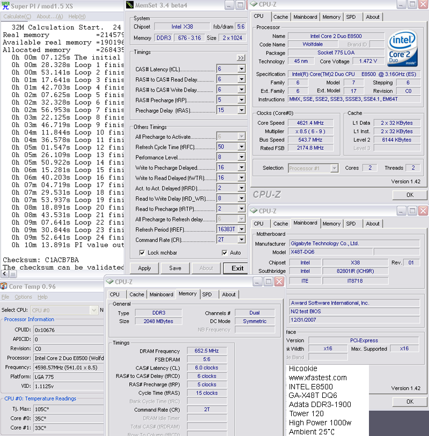429x436 pixels.
Task: Click OK in the Mainboard CPU-Z window
Action: coord(410,402)
